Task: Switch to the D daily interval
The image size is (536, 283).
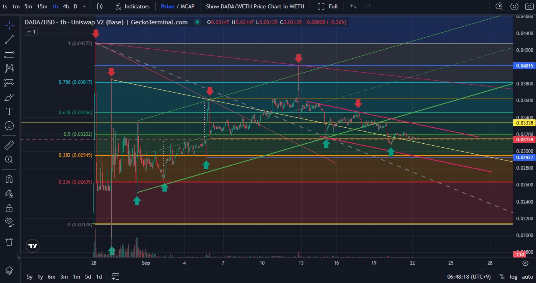Action: (x=76, y=6)
